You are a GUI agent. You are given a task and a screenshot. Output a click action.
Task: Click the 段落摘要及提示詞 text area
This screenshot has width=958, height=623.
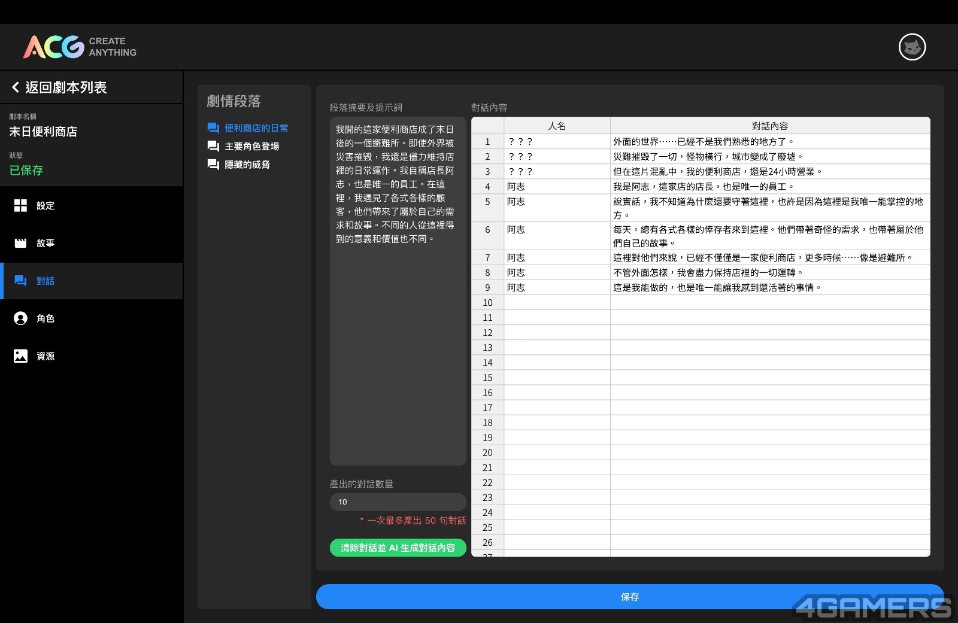tap(398, 291)
